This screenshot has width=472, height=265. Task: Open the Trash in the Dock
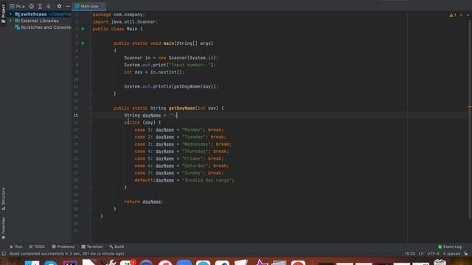click(440, 262)
